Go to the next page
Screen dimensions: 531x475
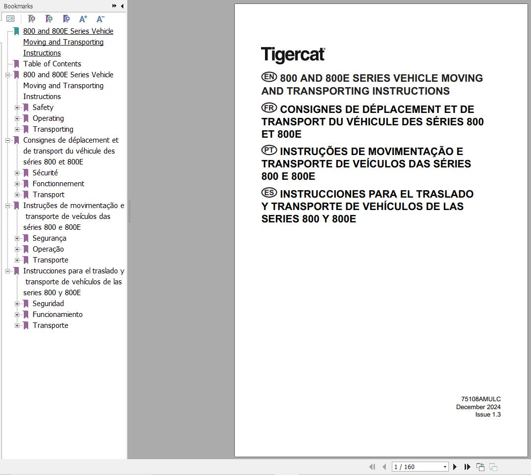tap(455, 467)
